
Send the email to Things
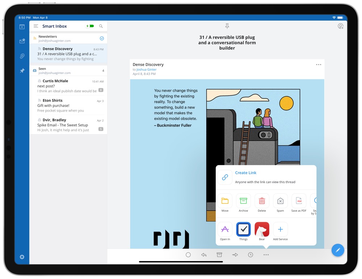coord(243,229)
